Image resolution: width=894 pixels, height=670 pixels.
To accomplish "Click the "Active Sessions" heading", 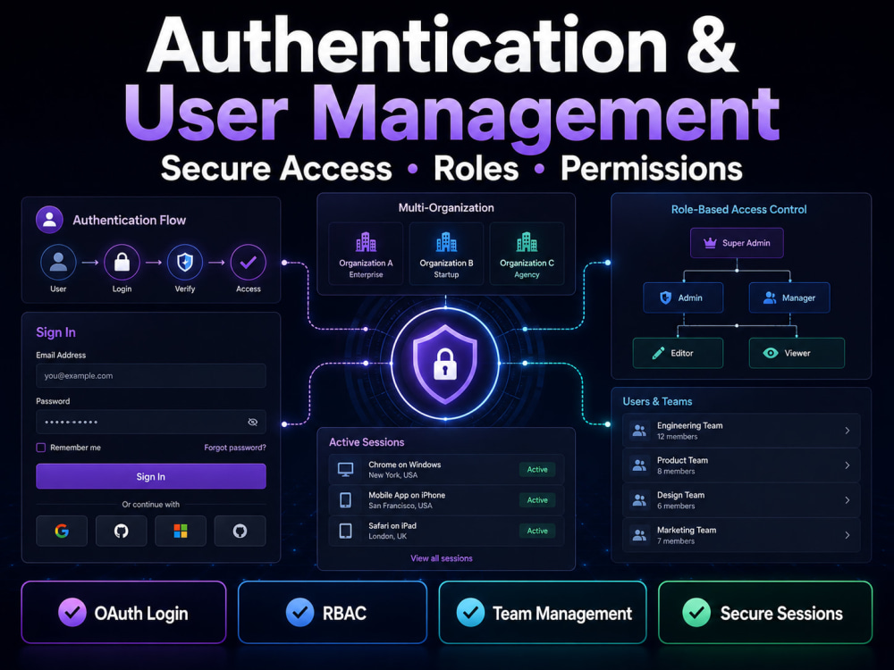I will (x=367, y=442).
